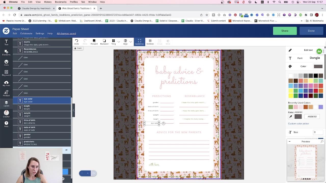
Task: Click zoom out minus button
Action: (x=82, y=173)
